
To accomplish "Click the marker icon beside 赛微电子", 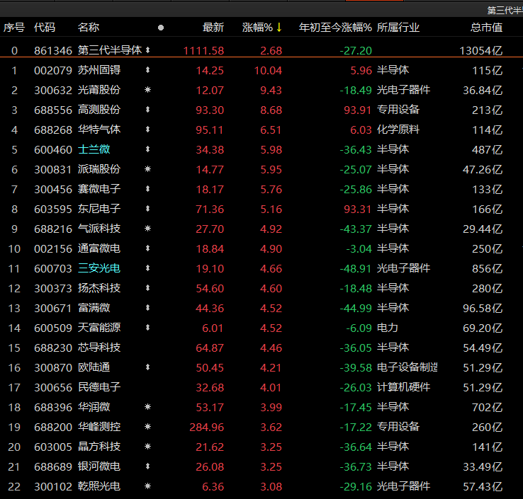I will point(148,189).
